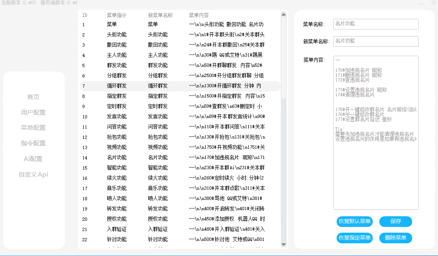Select the 循环群发 row with ID 7
This screenshot has height=256, width=438.
coord(180,86)
